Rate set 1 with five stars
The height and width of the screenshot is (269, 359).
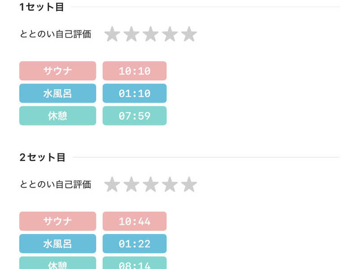(x=189, y=34)
